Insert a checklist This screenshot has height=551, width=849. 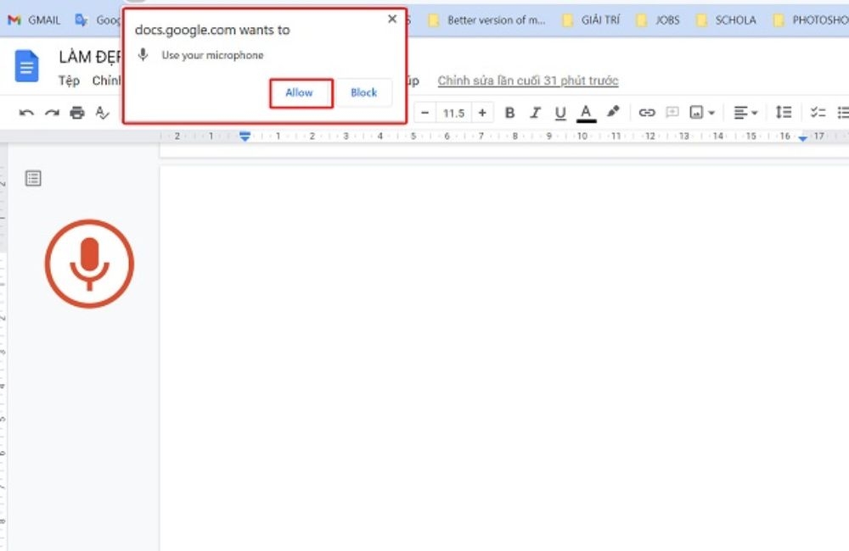click(x=818, y=113)
